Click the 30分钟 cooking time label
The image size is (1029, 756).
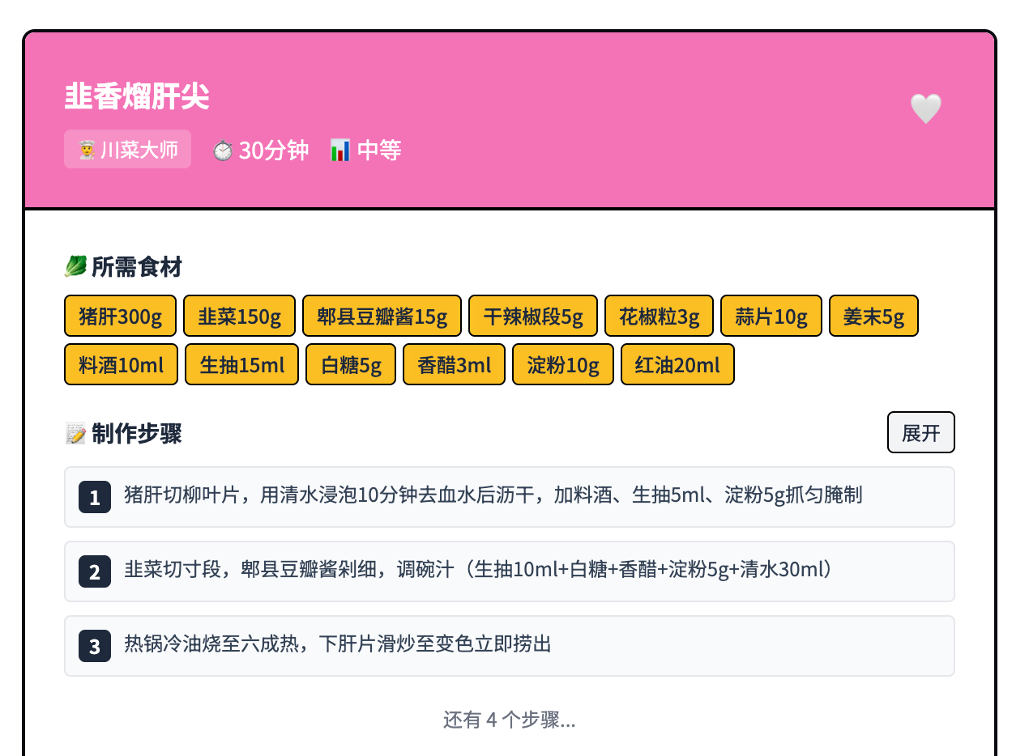pyautogui.click(x=274, y=151)
